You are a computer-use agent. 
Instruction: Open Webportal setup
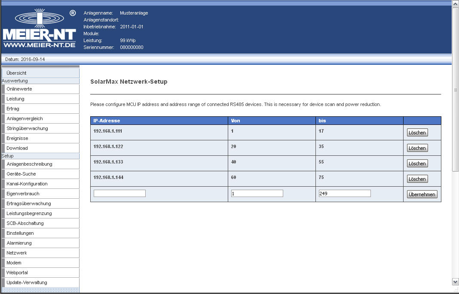click(x=40, y=273)
